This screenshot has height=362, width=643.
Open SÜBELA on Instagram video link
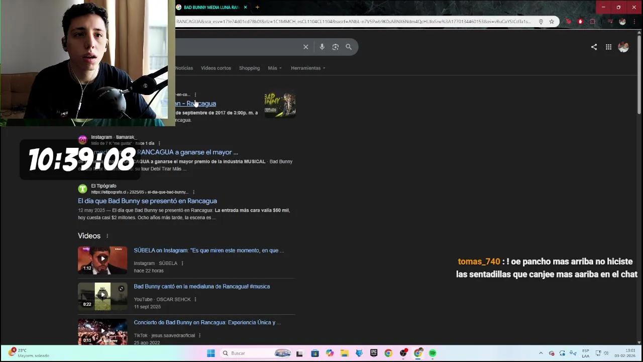(x=208, y=250)
